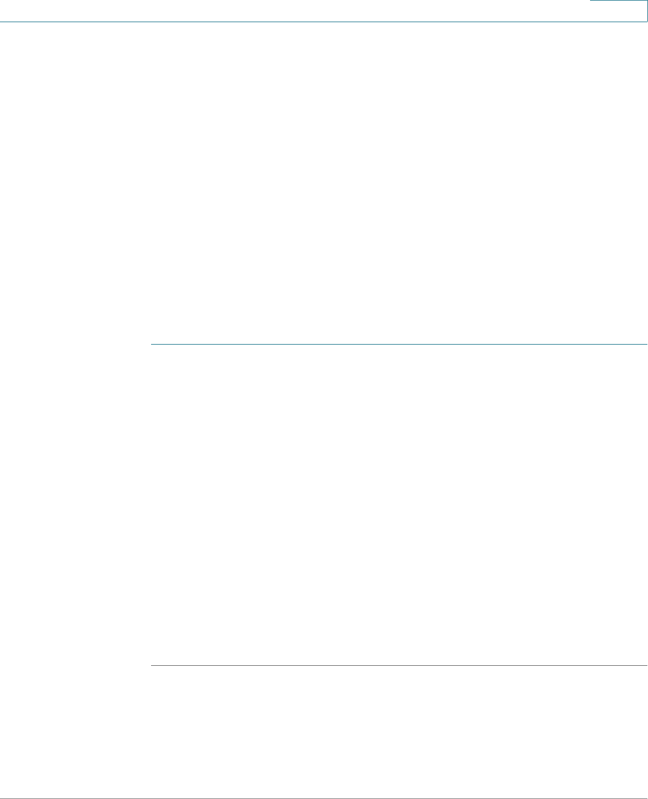Click the lower blue horizontal divider line
This screenshot has width=648, height=799.
(399, 665)
